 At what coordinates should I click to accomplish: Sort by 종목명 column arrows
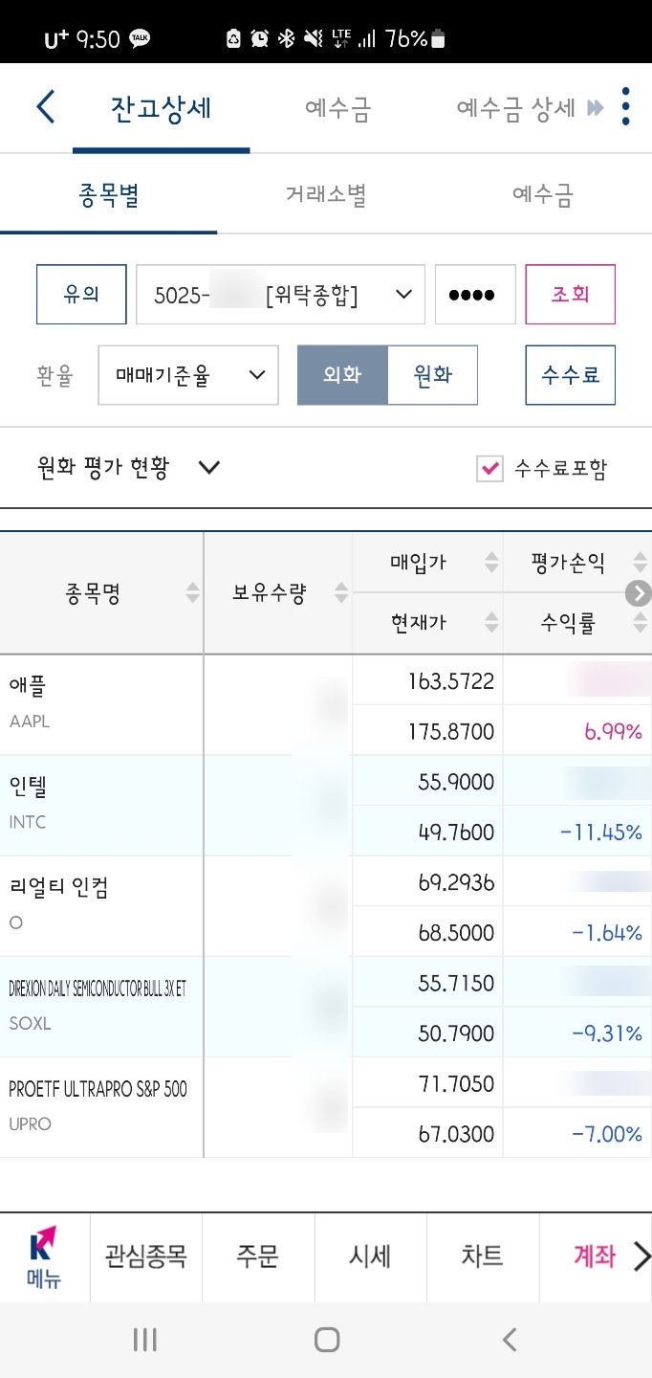coord(193,593)
